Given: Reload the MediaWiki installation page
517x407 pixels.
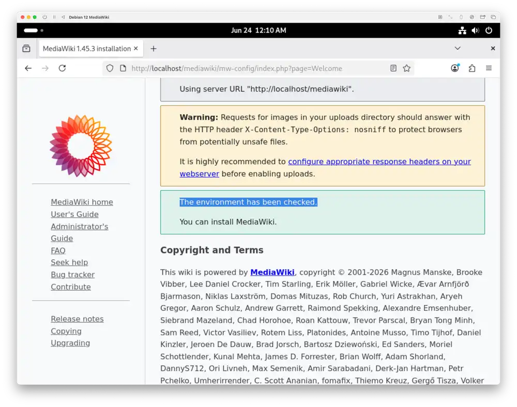Looking at the screenshot, I should [63, 68].
